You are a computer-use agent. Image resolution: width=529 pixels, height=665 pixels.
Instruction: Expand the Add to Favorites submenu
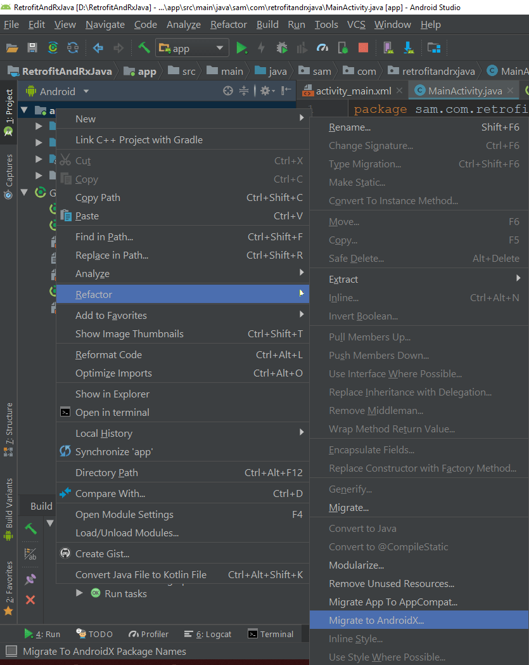point(182,315)
